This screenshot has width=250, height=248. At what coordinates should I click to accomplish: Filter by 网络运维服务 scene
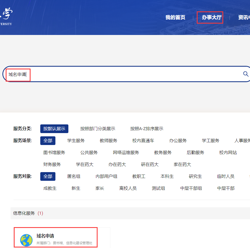pyautogui.click(x=126, y=152)
